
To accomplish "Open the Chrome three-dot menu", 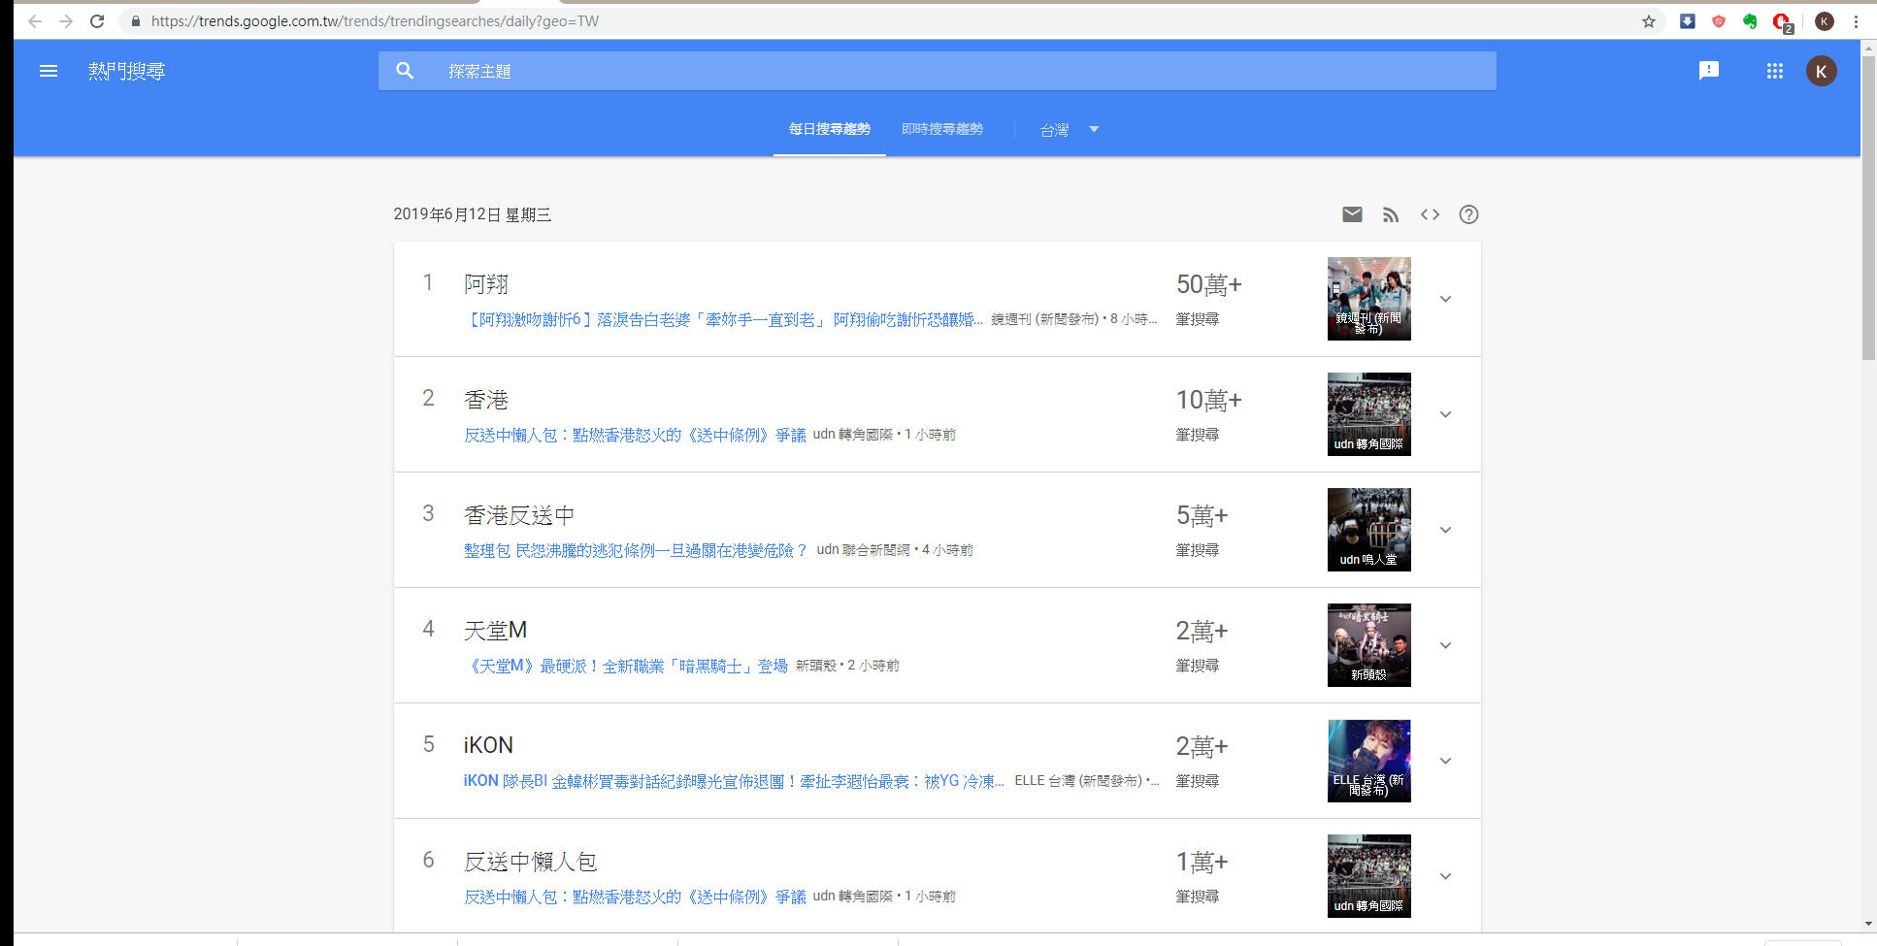I will click(1856, 20).
